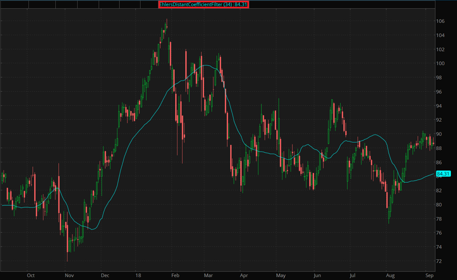Click the Mar label on time axis
457x280 pixels.
point(207,275)
